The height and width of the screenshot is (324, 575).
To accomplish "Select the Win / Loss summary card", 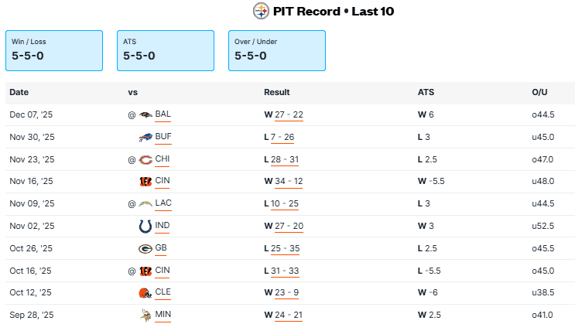I will coord(54,50).
